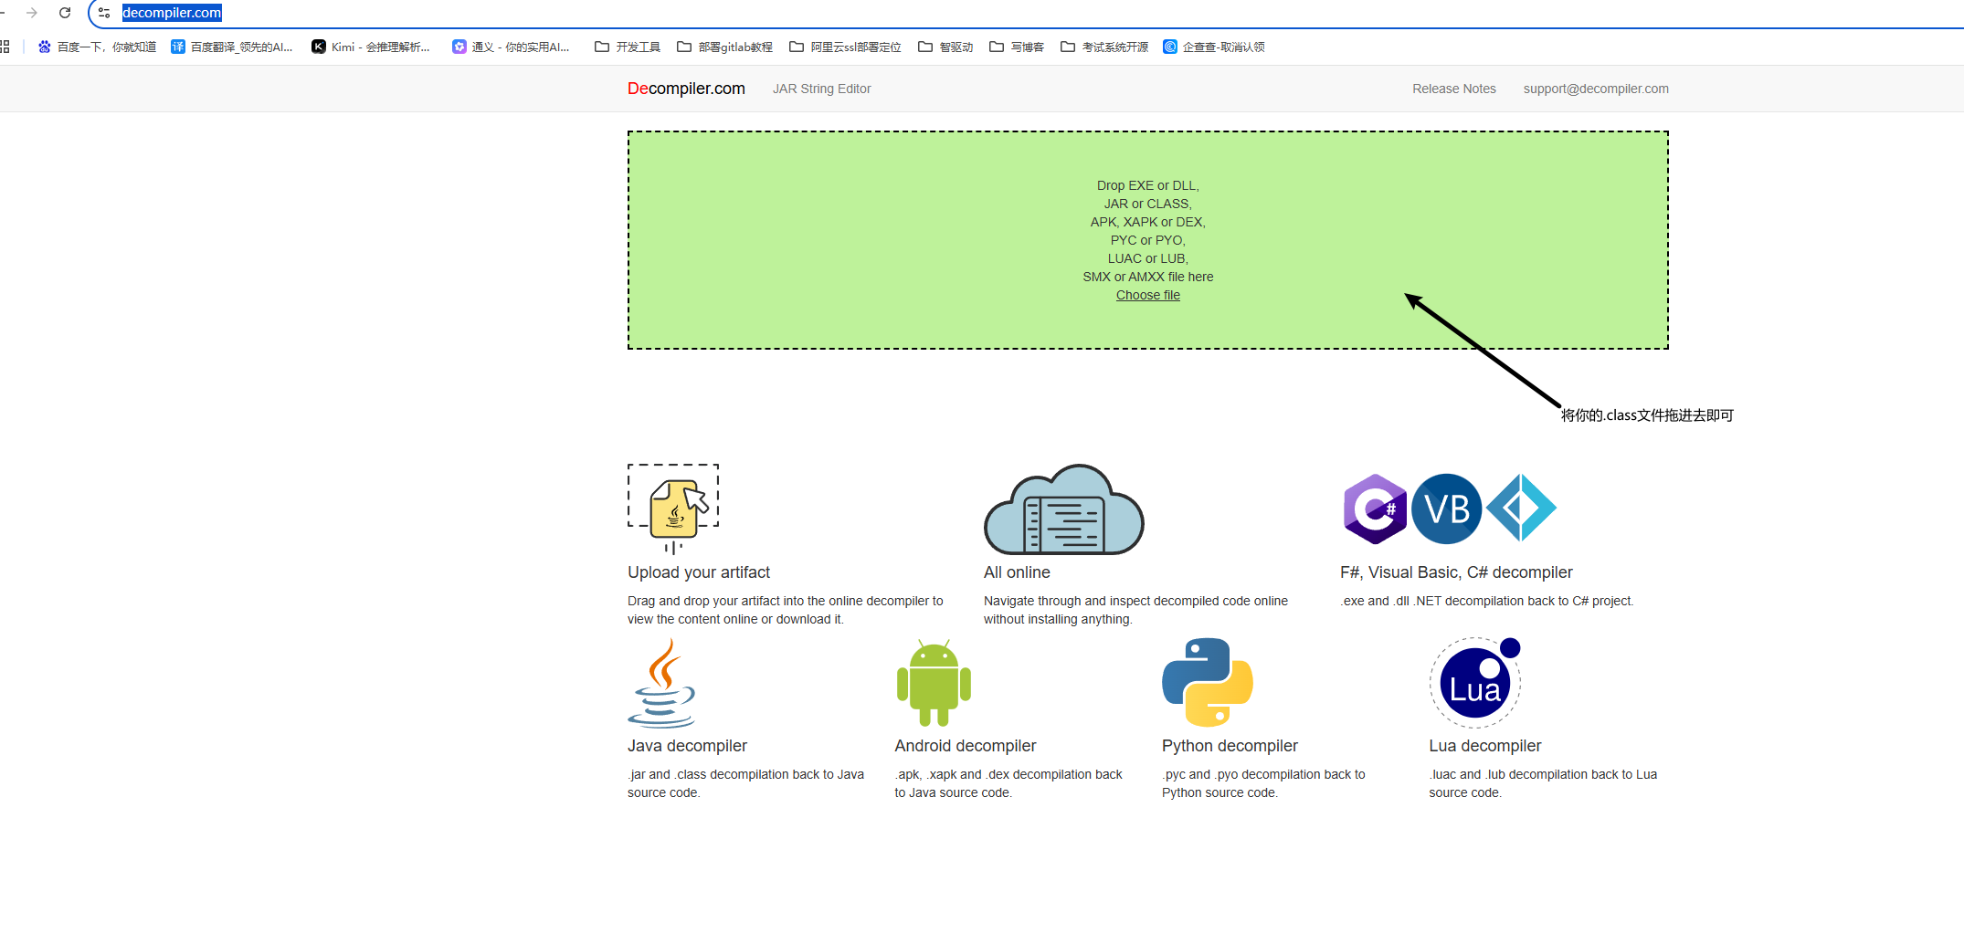Expand the 开发工具 bookmark folder
This screenshot has width=1964, height=944.
coord(628,47)
